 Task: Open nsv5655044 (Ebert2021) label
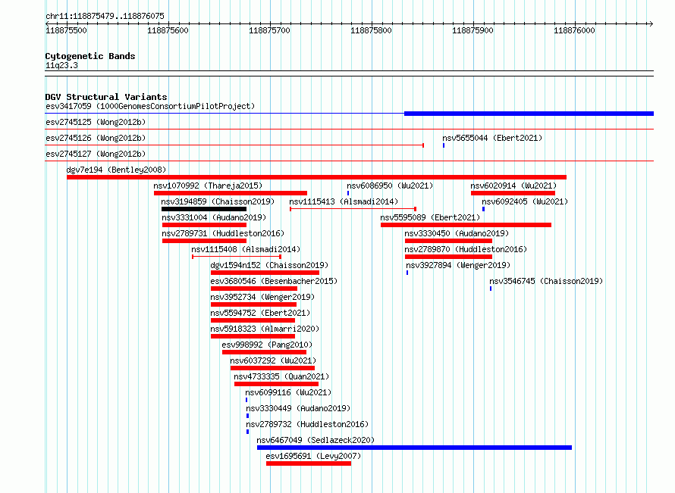coord(492,138)
